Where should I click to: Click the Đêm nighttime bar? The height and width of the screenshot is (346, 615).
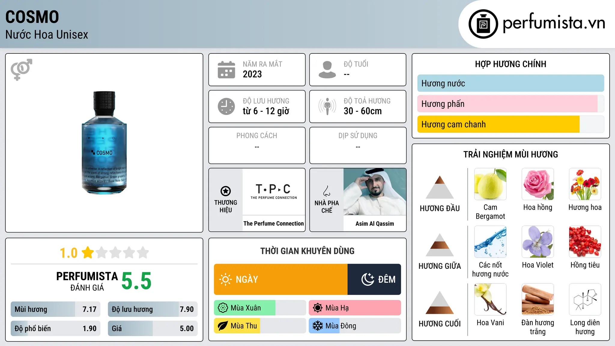pos(374,279)
